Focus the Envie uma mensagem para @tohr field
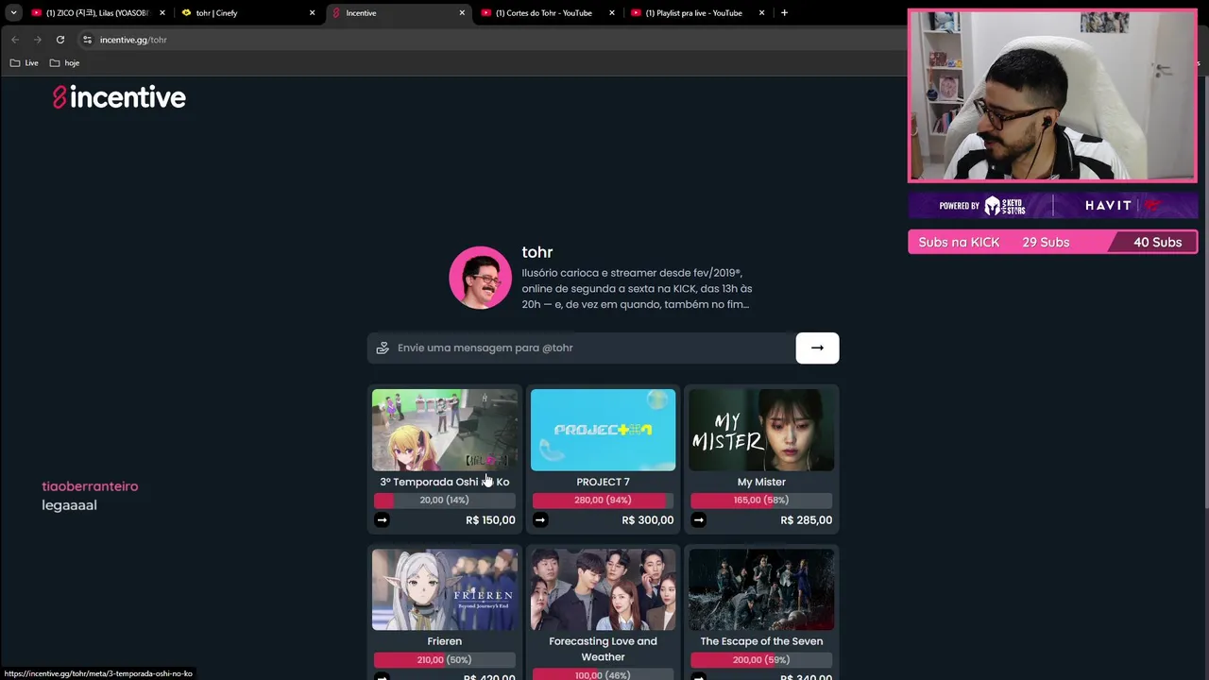This screenshot has height=680, width=1209. [x=581, y=348]
